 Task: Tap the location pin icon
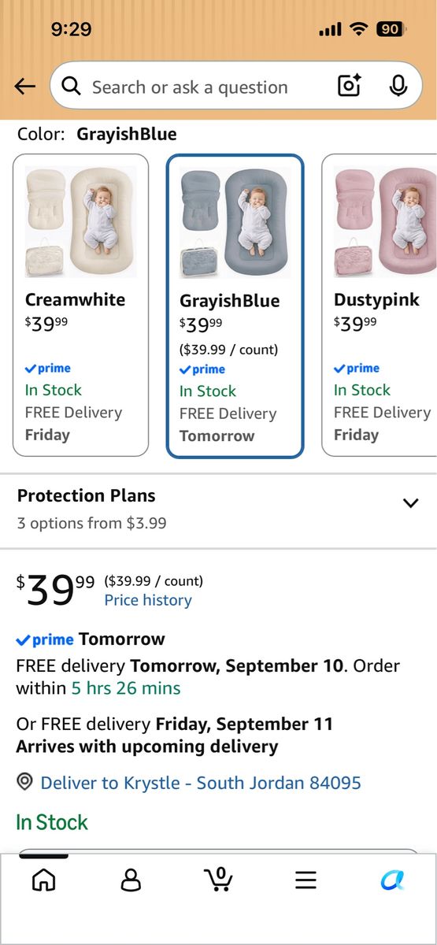[x=24, y=782]
